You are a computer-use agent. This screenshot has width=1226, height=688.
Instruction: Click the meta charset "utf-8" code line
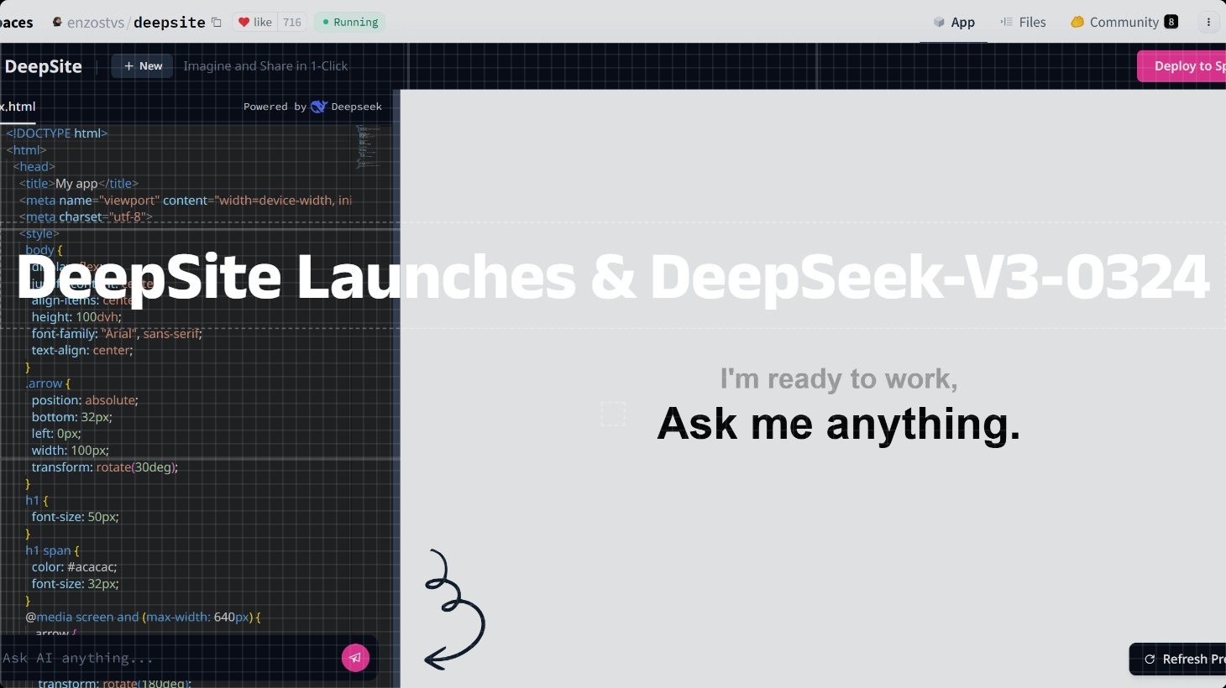tap(86, 217)
